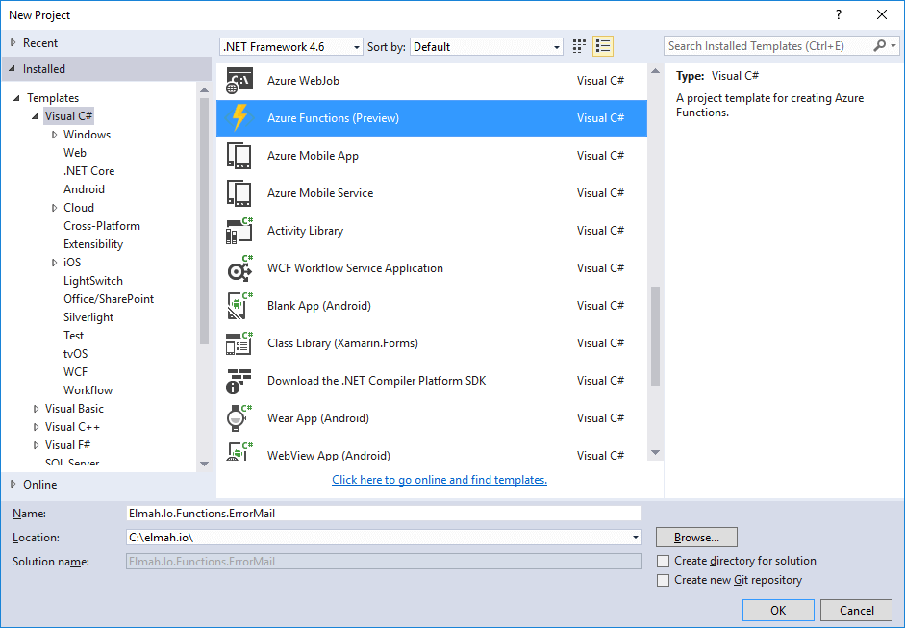
Task: Select the tvOS category
Action: tap(76, 354)
